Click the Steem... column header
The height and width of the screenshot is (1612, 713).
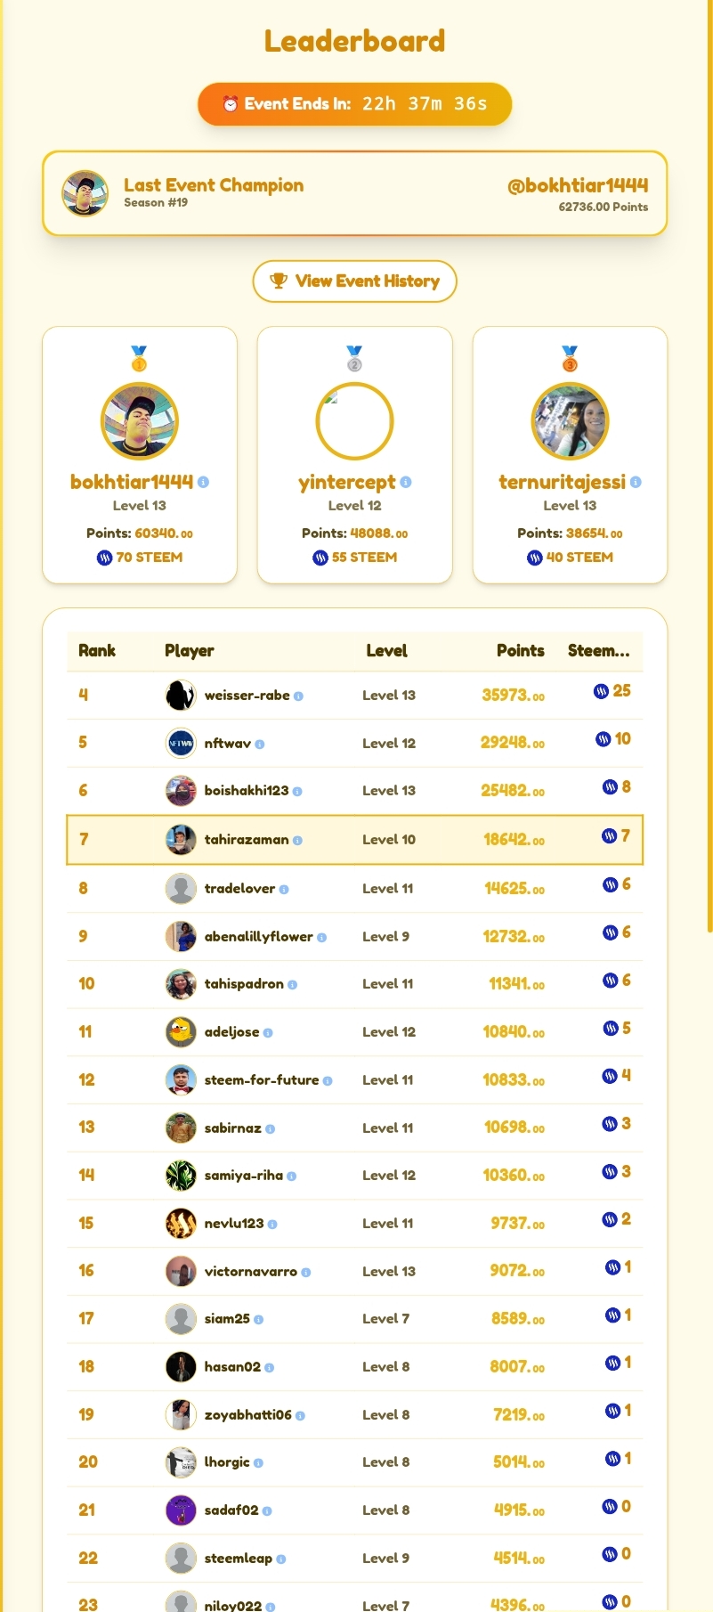tap(598, 651)
